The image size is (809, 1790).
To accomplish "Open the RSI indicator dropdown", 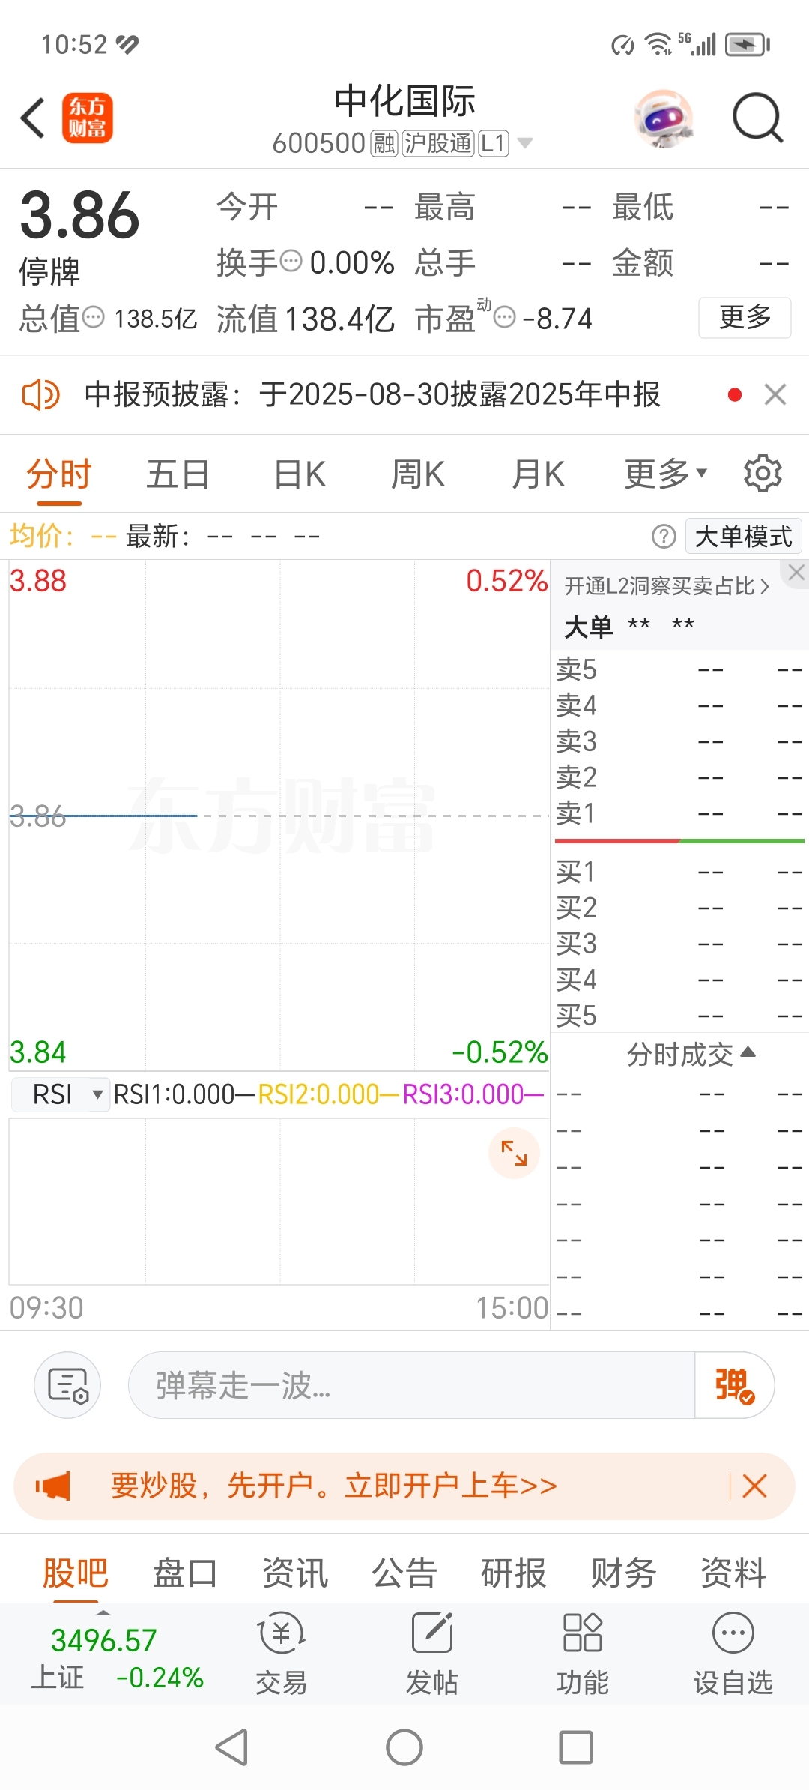I will [61, 1094].
